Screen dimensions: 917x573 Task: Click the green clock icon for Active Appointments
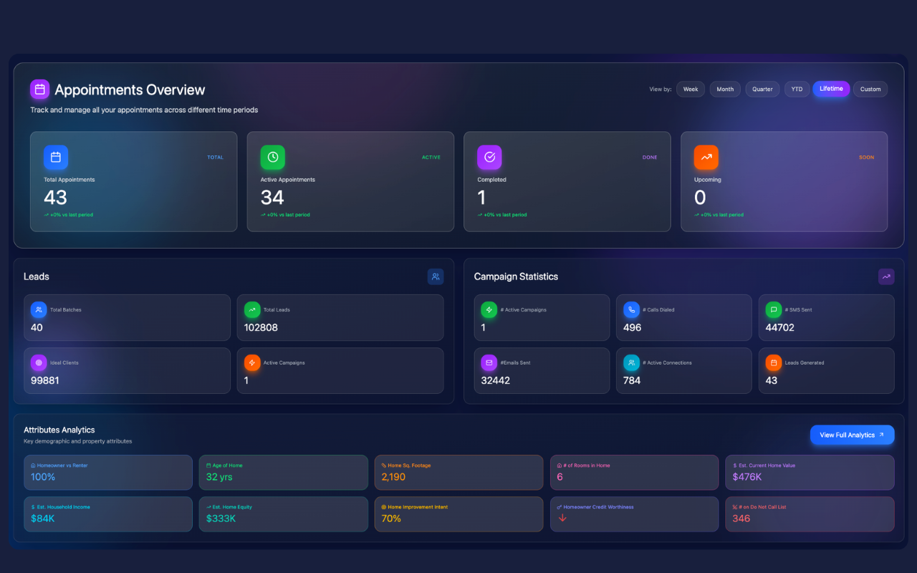tap(273, 158)
